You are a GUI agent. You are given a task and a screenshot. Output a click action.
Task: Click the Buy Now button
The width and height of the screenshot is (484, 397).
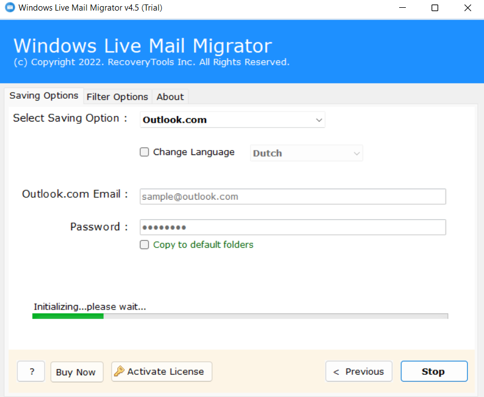77,372
